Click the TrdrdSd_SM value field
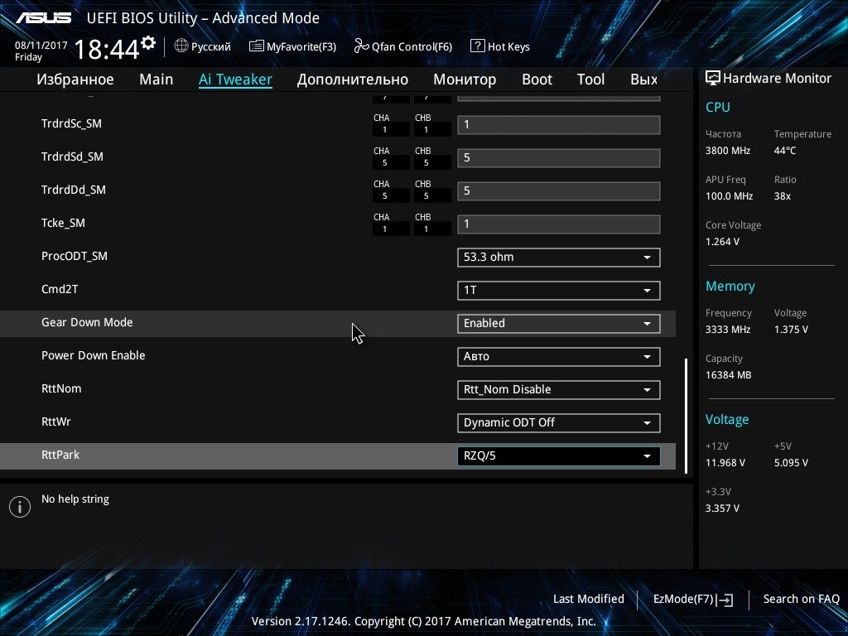The image size is (848, 636). tap(559, 158)
